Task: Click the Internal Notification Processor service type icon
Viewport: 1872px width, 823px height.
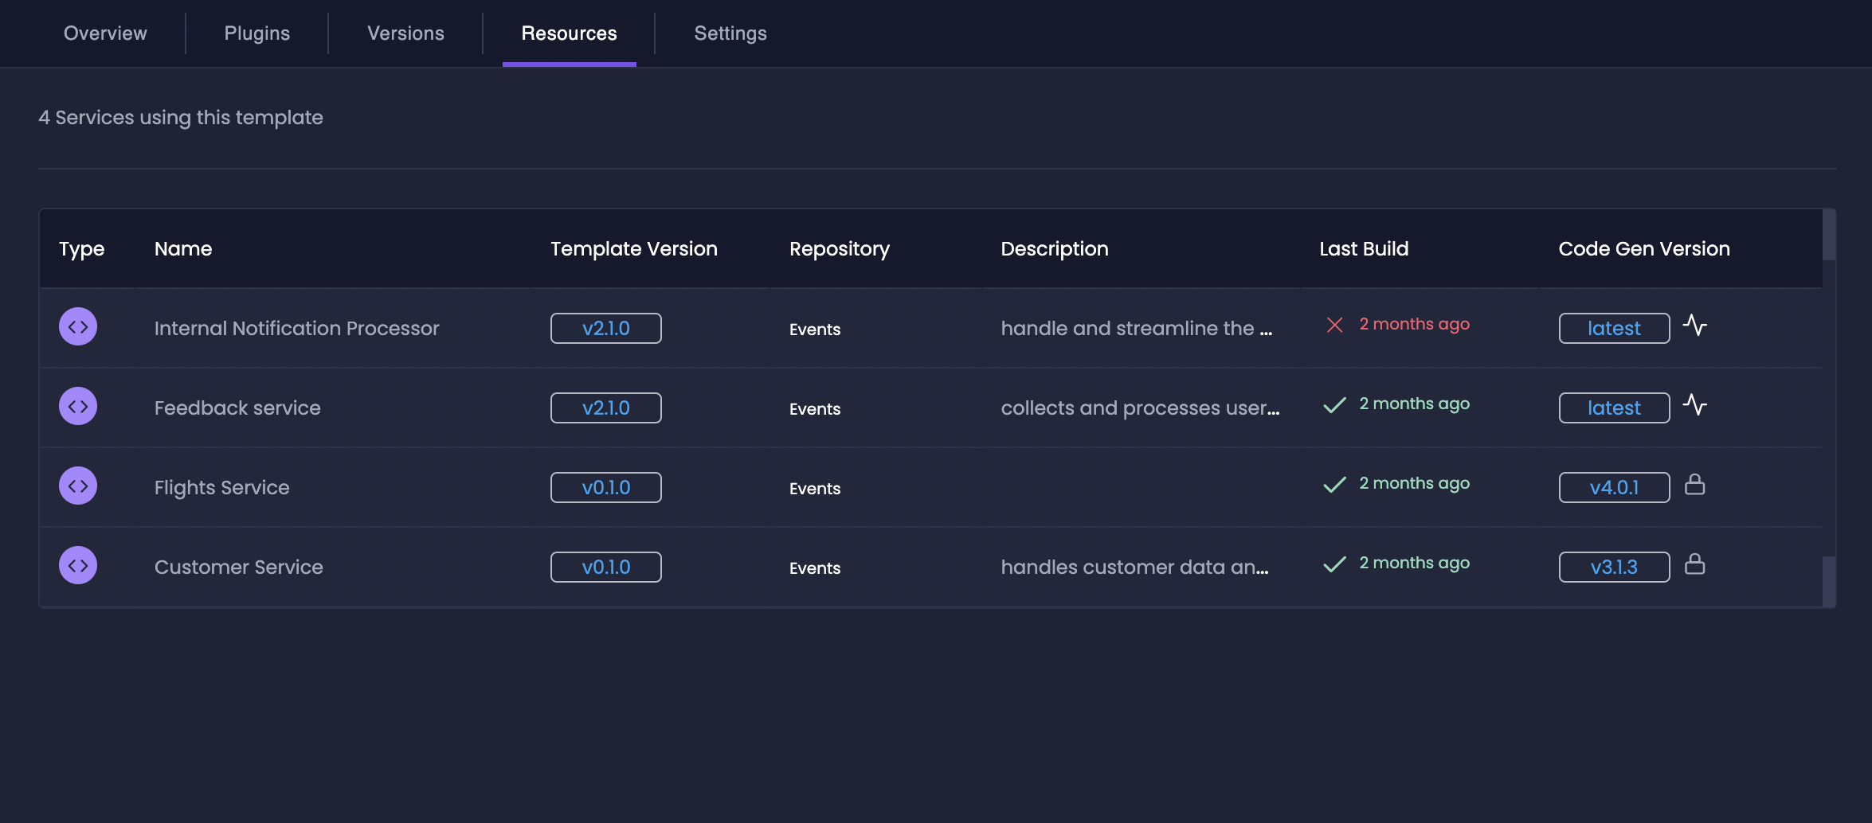Action: (x=78, y=327)
